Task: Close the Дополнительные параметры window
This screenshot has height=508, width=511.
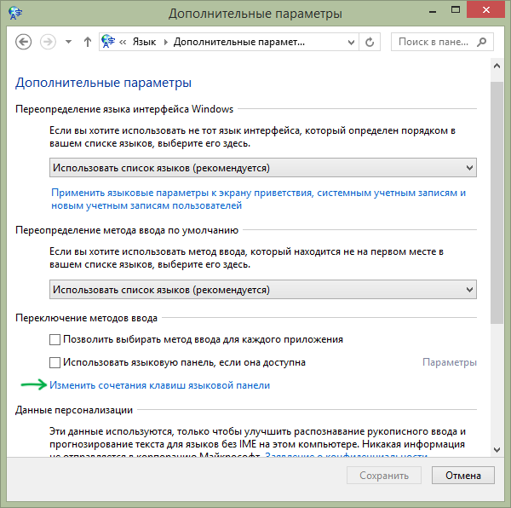Action: (x=486, y=10)
